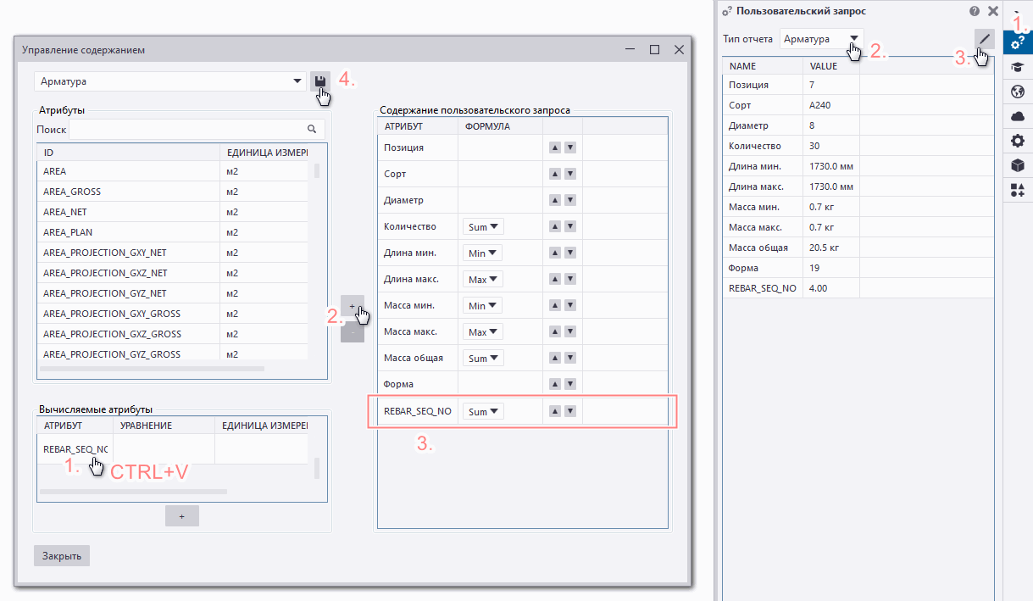Click the pencil edit icon in Пользовательский запрос panel

coord(984,38)
